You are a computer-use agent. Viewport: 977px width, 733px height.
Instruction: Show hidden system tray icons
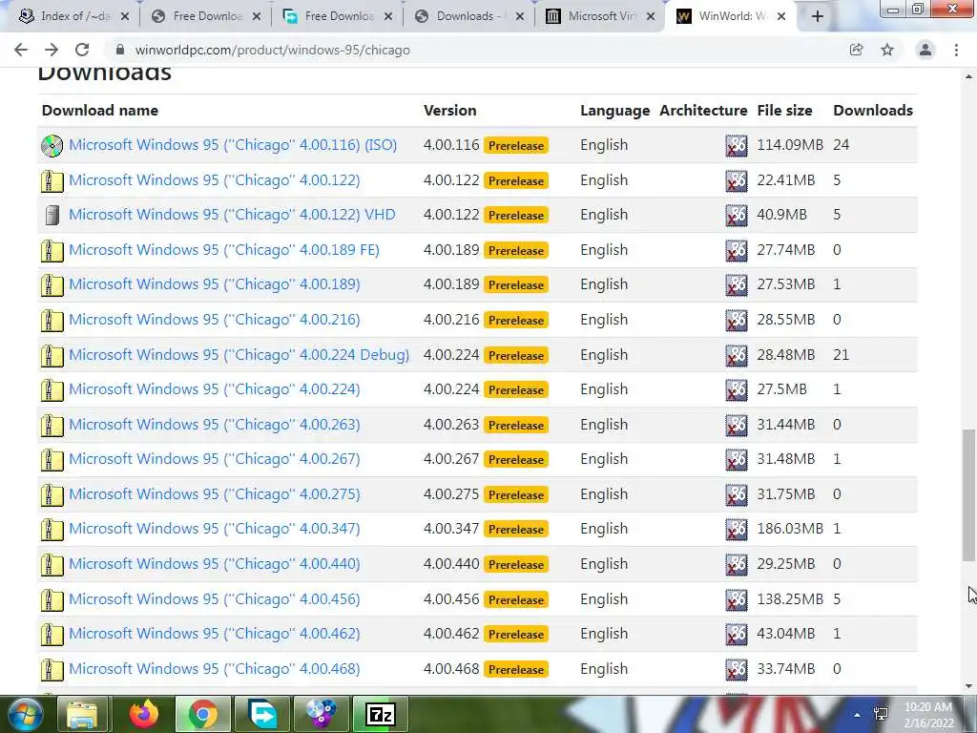(858, 715)
